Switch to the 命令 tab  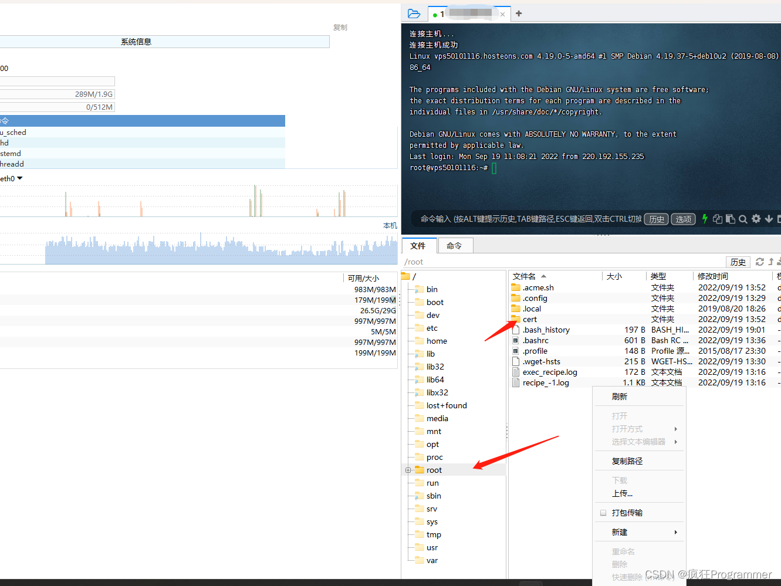[454, 246]
